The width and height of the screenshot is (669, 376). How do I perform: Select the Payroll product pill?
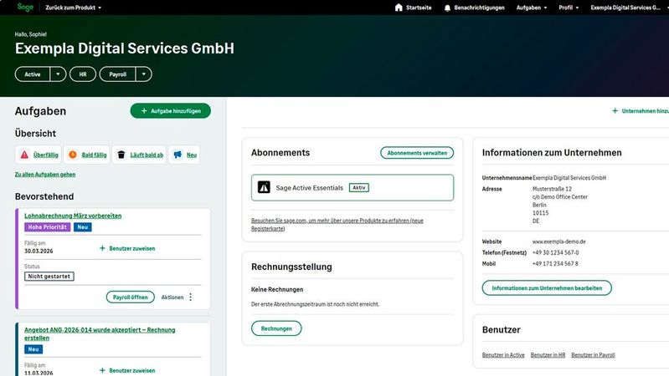pos(118,74)
